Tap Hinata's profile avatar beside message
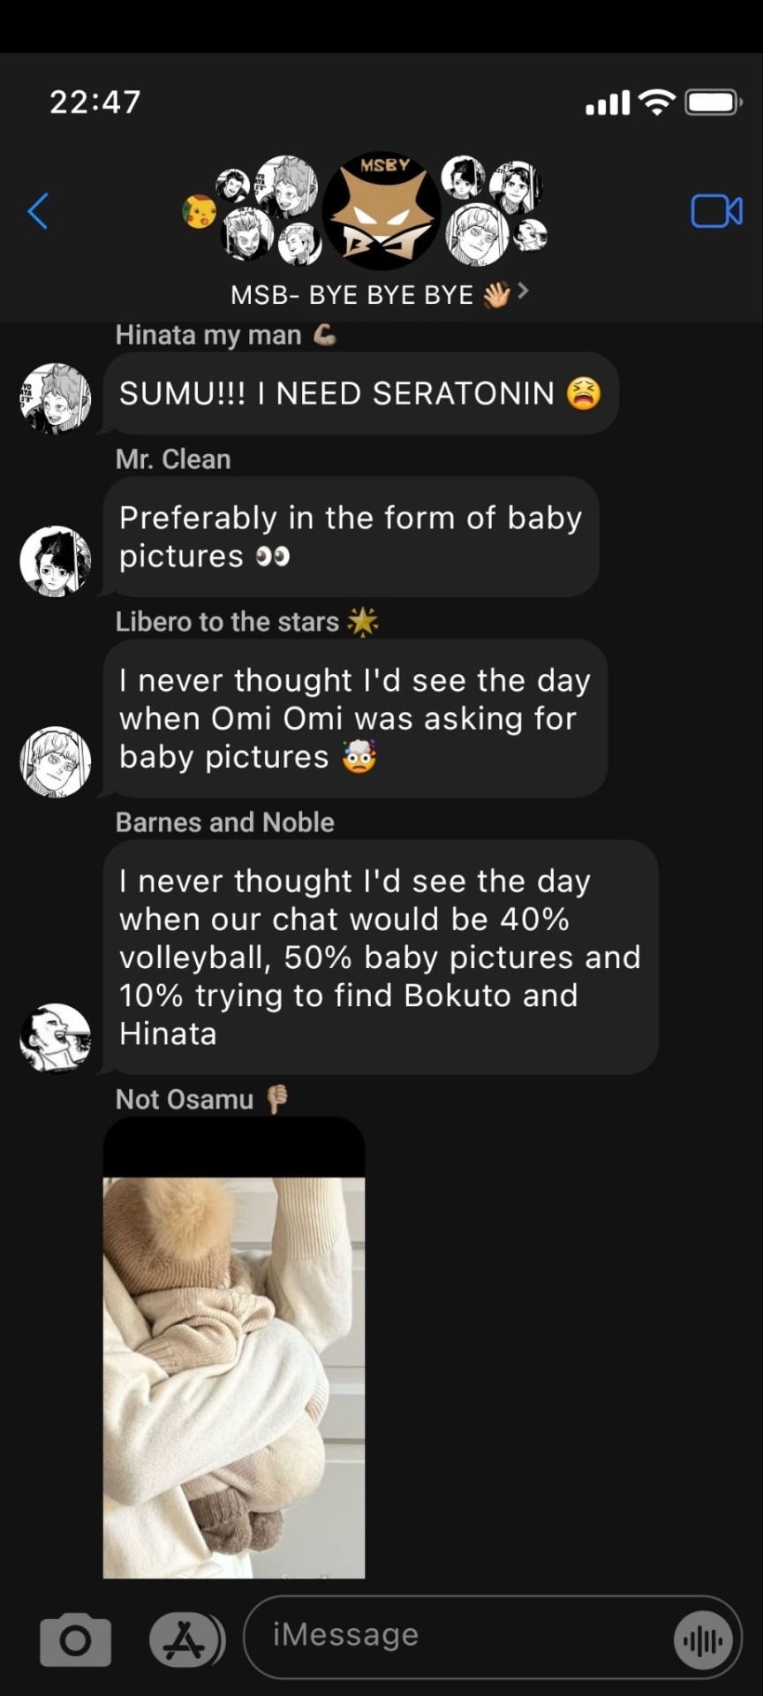The height and width of the screenshot is (1696, 763). [56, 398]
